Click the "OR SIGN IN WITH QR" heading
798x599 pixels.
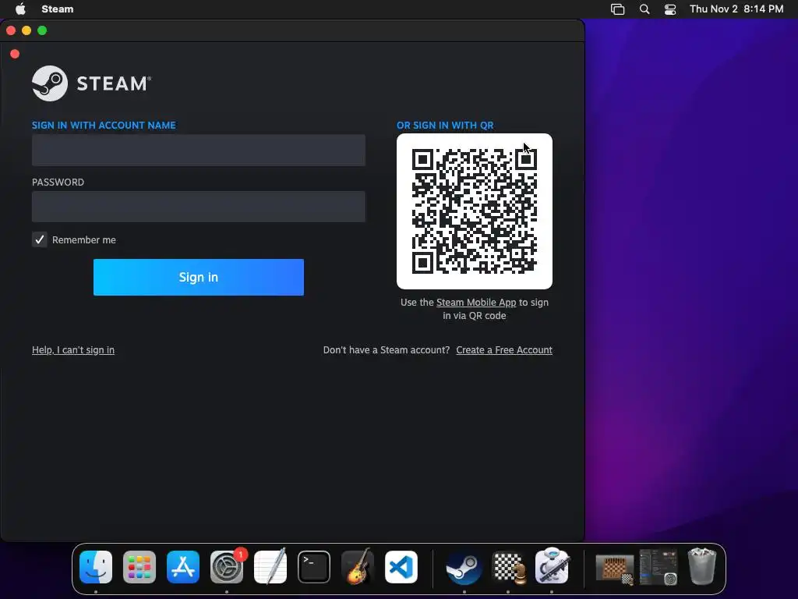pos(445,126)
